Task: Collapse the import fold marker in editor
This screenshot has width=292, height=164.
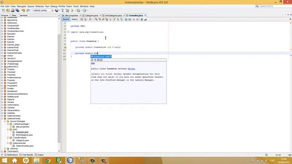Action: click(x=68, y=32)
